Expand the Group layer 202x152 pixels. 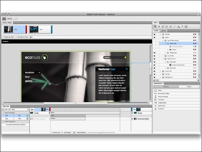click(168, 50)
